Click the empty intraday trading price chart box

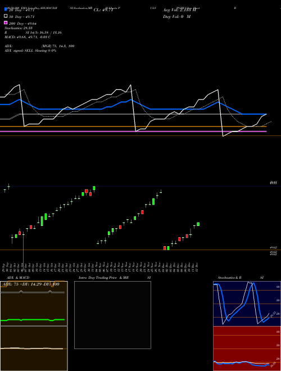112,315
